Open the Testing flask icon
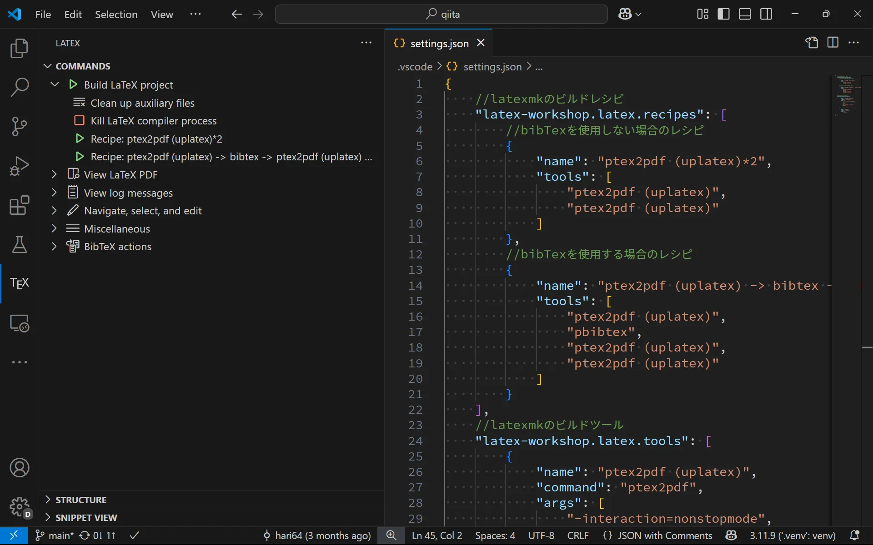 (x=19, y=245)
